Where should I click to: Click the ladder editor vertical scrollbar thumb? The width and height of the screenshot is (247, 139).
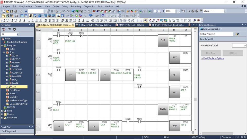[195, 99]
